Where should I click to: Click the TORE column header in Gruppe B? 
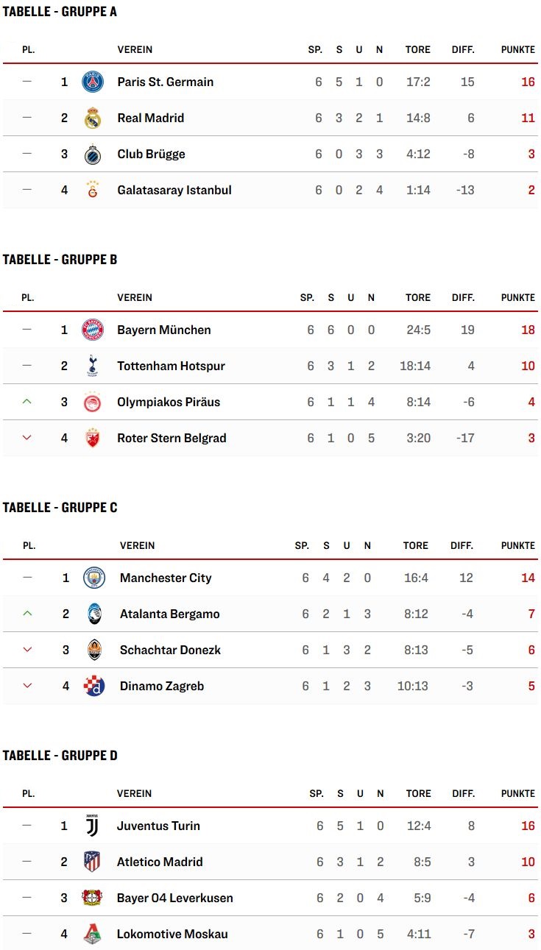(x=418, y=298)
